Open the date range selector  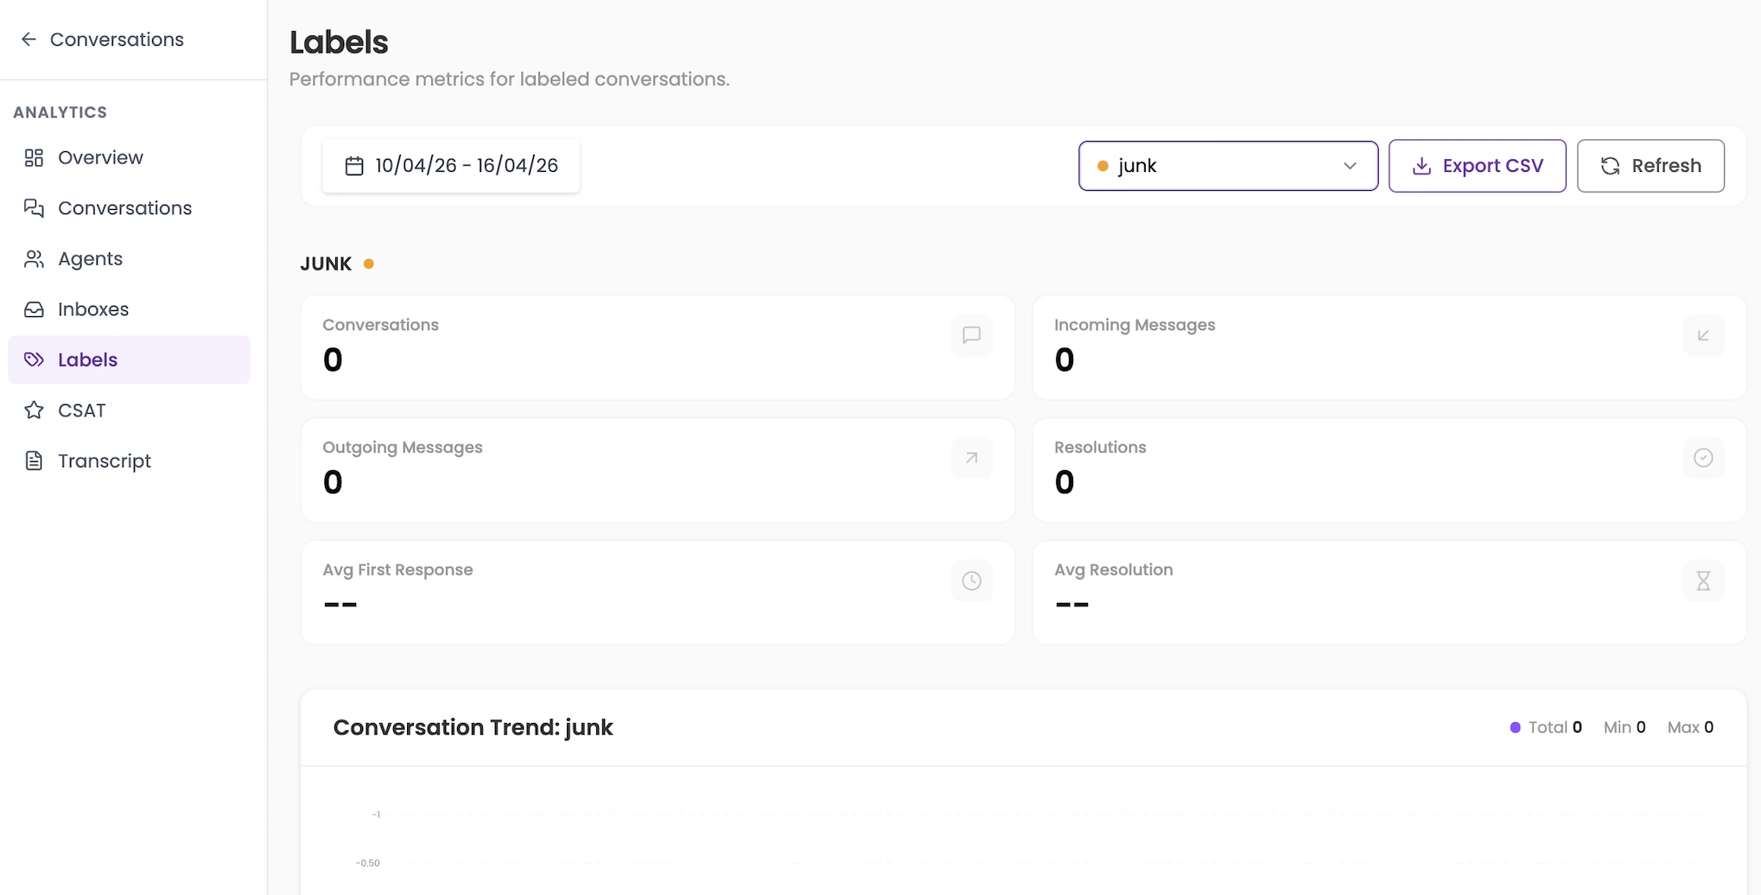451,165
